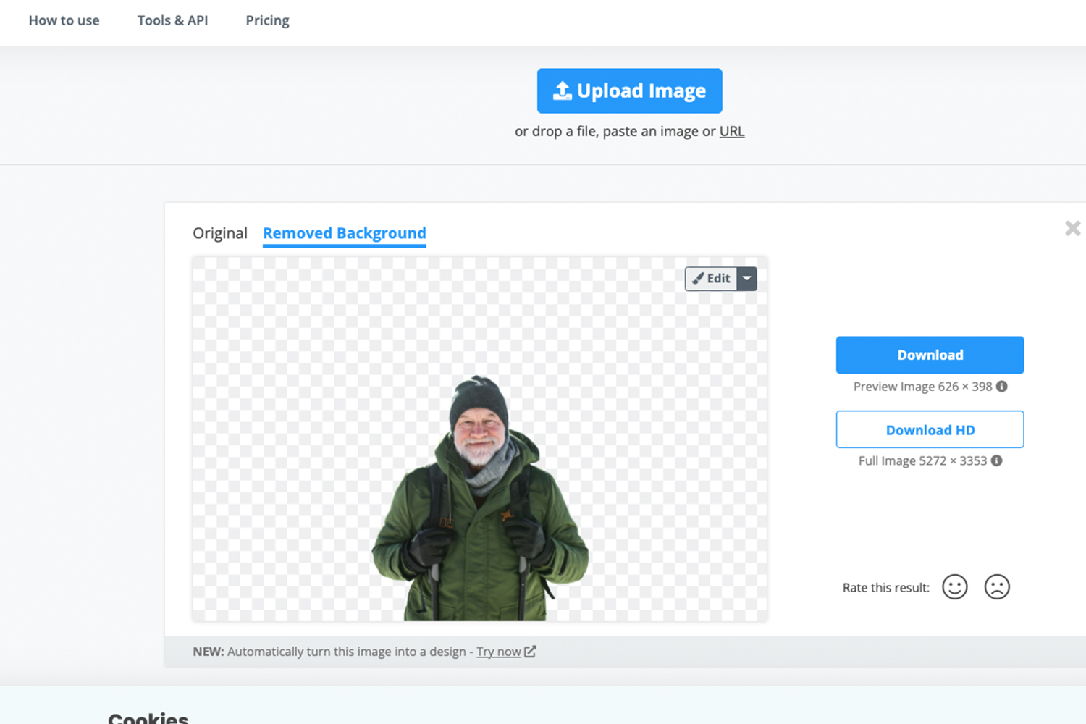
Task: Open the Try now design link
Action: [498, 651]
